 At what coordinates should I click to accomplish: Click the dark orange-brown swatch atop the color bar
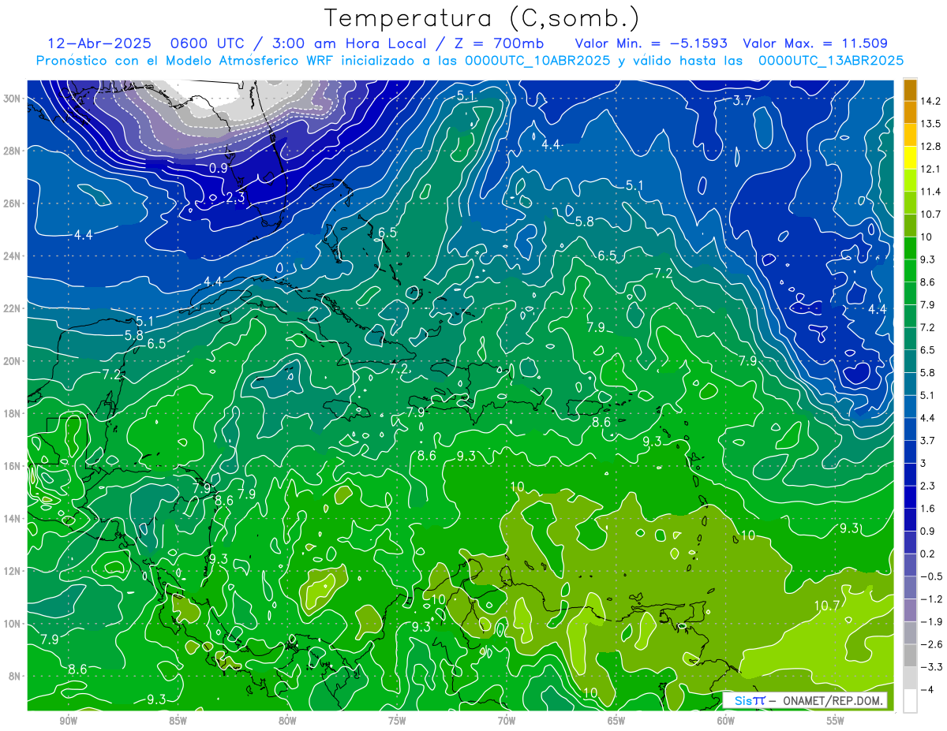(911, 91)
